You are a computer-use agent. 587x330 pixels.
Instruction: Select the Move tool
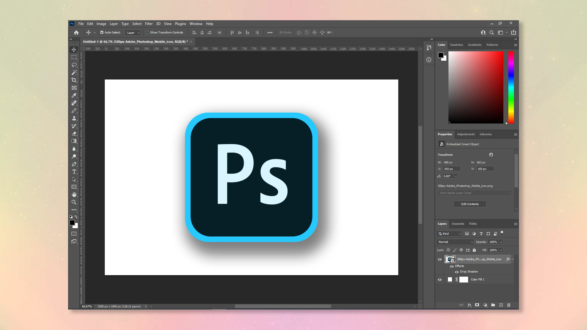coord(74,49)
